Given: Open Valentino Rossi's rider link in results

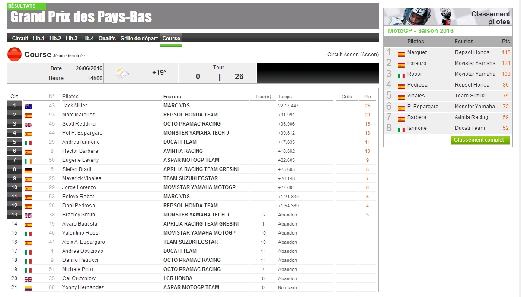Looking at the screenshot, I should 81,233.
